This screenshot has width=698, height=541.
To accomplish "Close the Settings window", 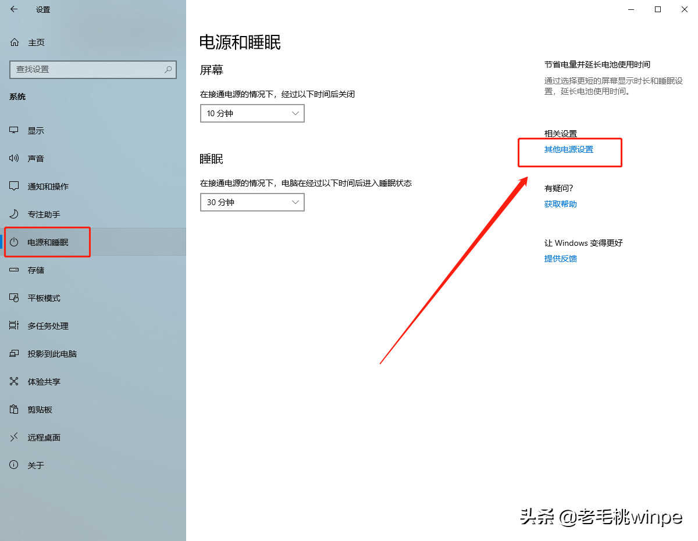I will [x=685, y=9].
